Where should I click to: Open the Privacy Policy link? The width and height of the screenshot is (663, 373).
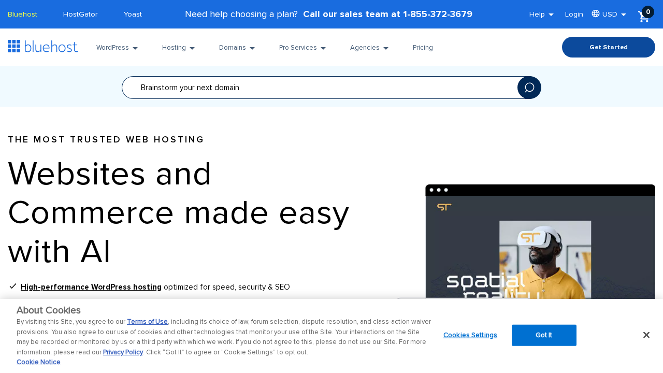[123, 352]
